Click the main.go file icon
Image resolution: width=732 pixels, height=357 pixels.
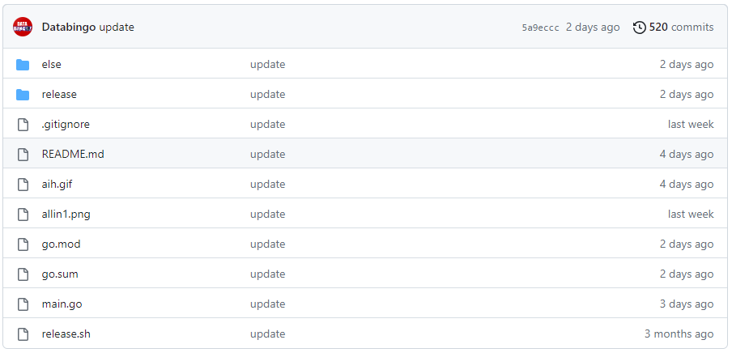tap(23, 304)
